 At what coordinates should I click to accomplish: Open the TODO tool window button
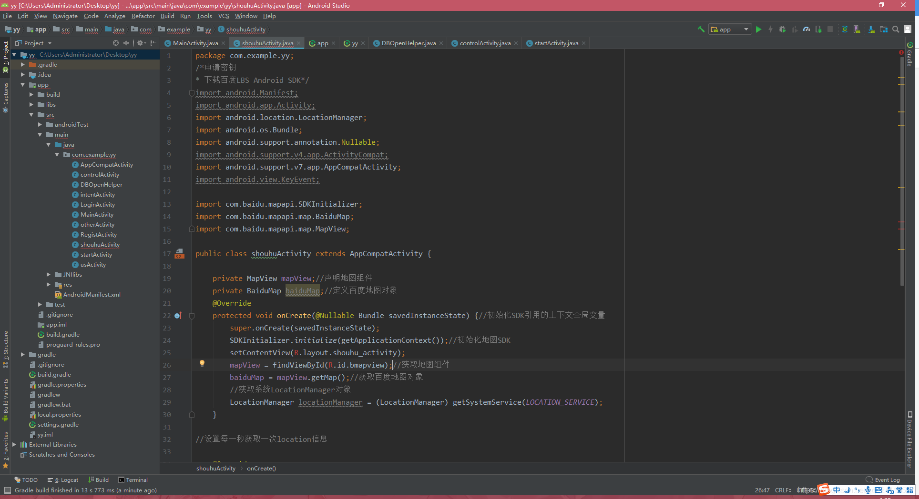[26, 479]
